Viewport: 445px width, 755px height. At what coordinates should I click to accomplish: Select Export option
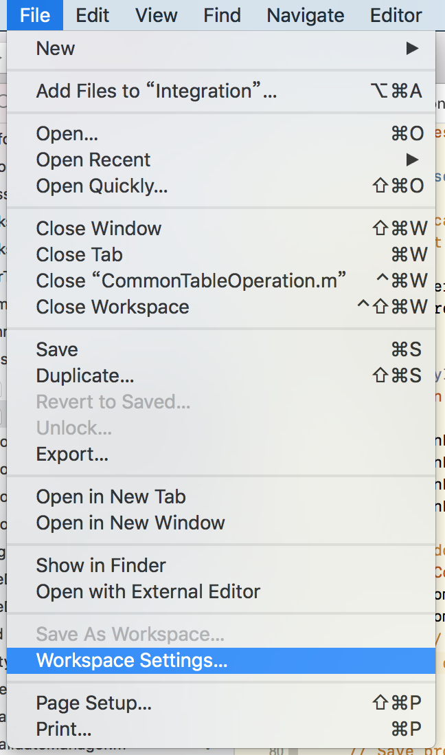pos(72,455)
